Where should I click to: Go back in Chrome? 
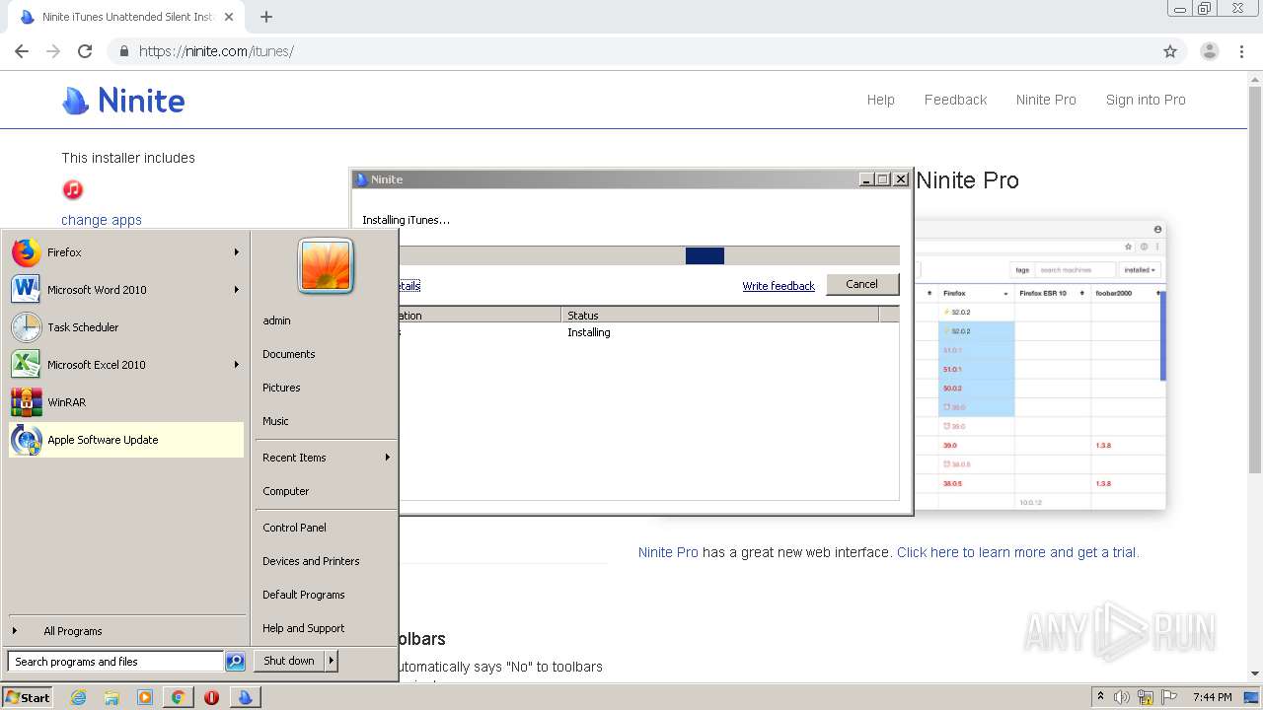[x=22, y=51]
